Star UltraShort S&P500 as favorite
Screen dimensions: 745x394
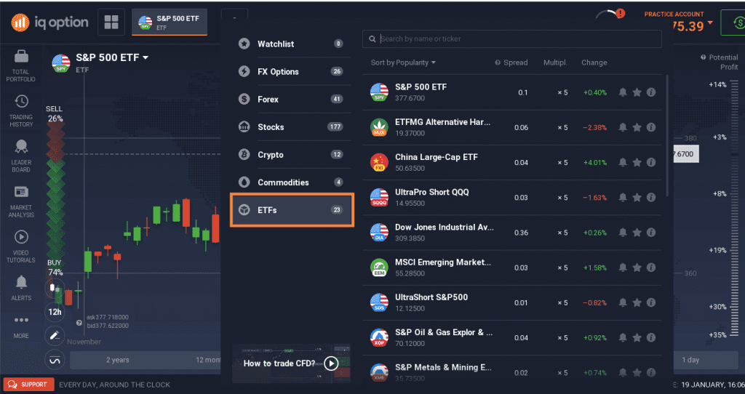(x=637, y=302)
